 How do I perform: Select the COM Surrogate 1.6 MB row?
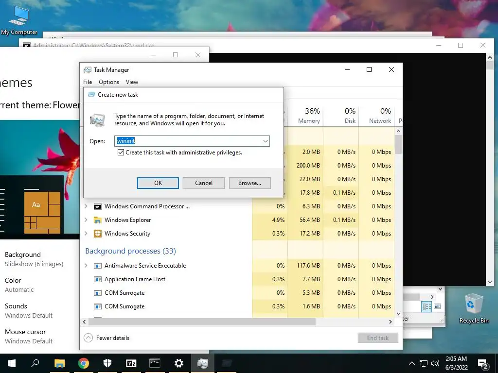click(x=237, y=306)
